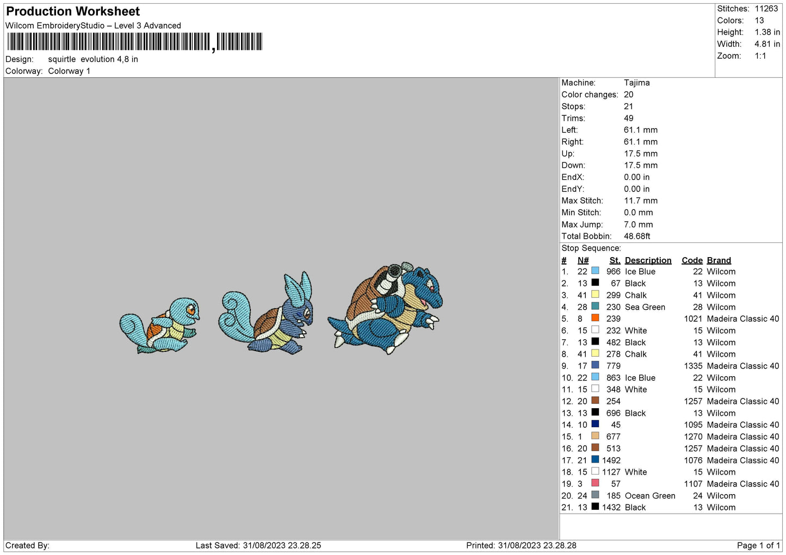Click the N# column header
This screenshot has height=555, width=786.
[583, 260]
